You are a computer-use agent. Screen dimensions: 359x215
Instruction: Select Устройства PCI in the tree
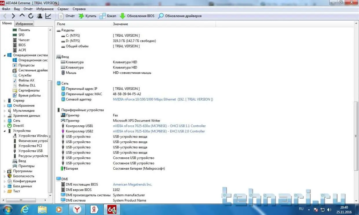coord(30,146)
